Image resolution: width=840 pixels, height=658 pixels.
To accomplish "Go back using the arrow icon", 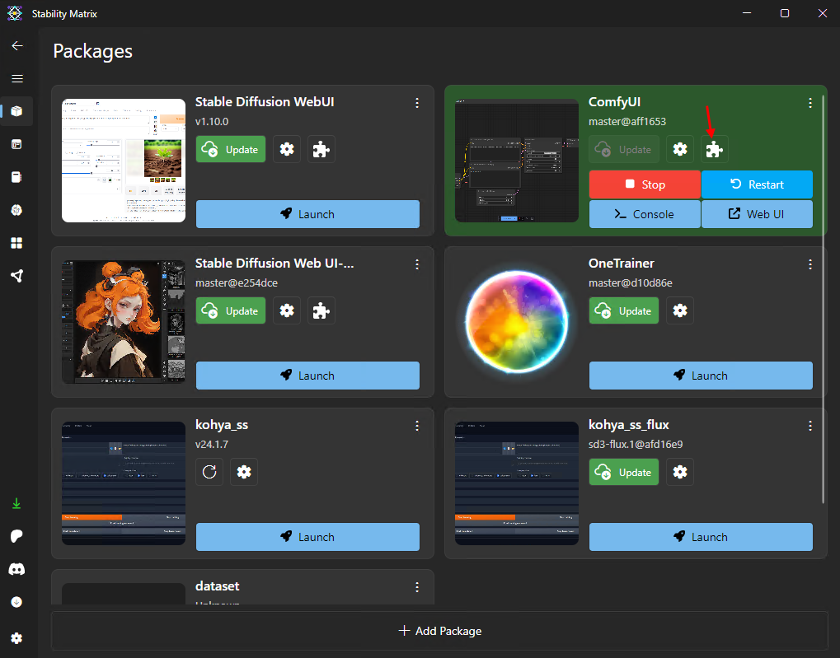I will click(x=17, y=45).
